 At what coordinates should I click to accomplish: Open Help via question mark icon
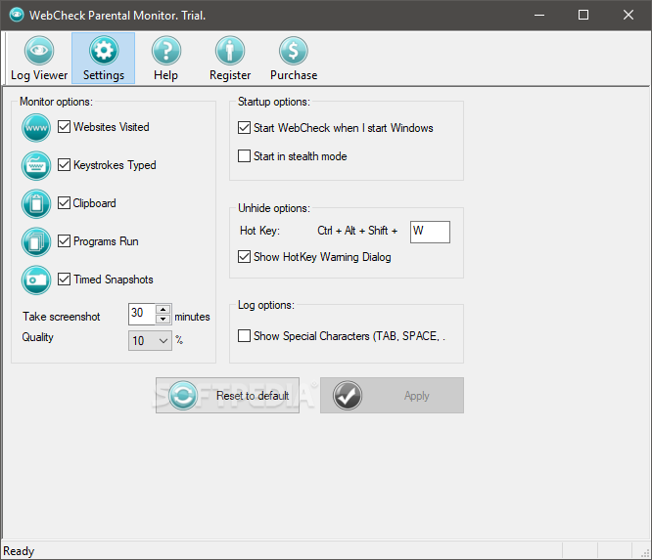[166, 51]
